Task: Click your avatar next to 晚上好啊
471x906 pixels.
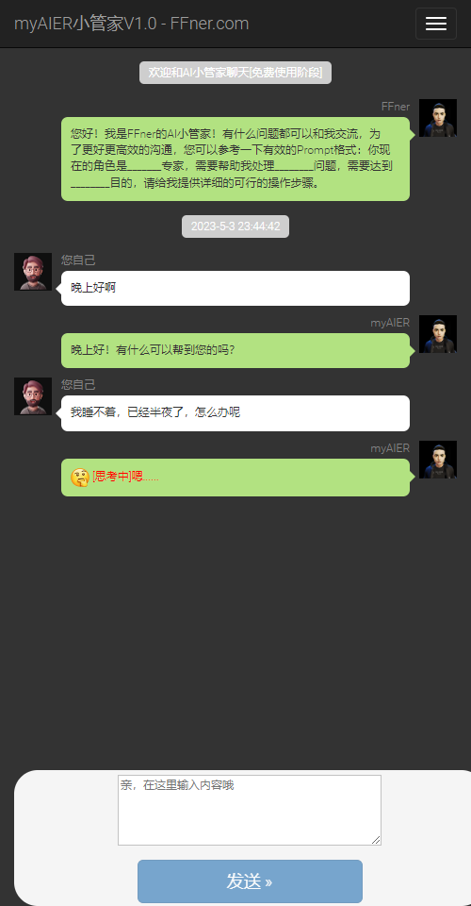Action: click(x=33, y=272)
